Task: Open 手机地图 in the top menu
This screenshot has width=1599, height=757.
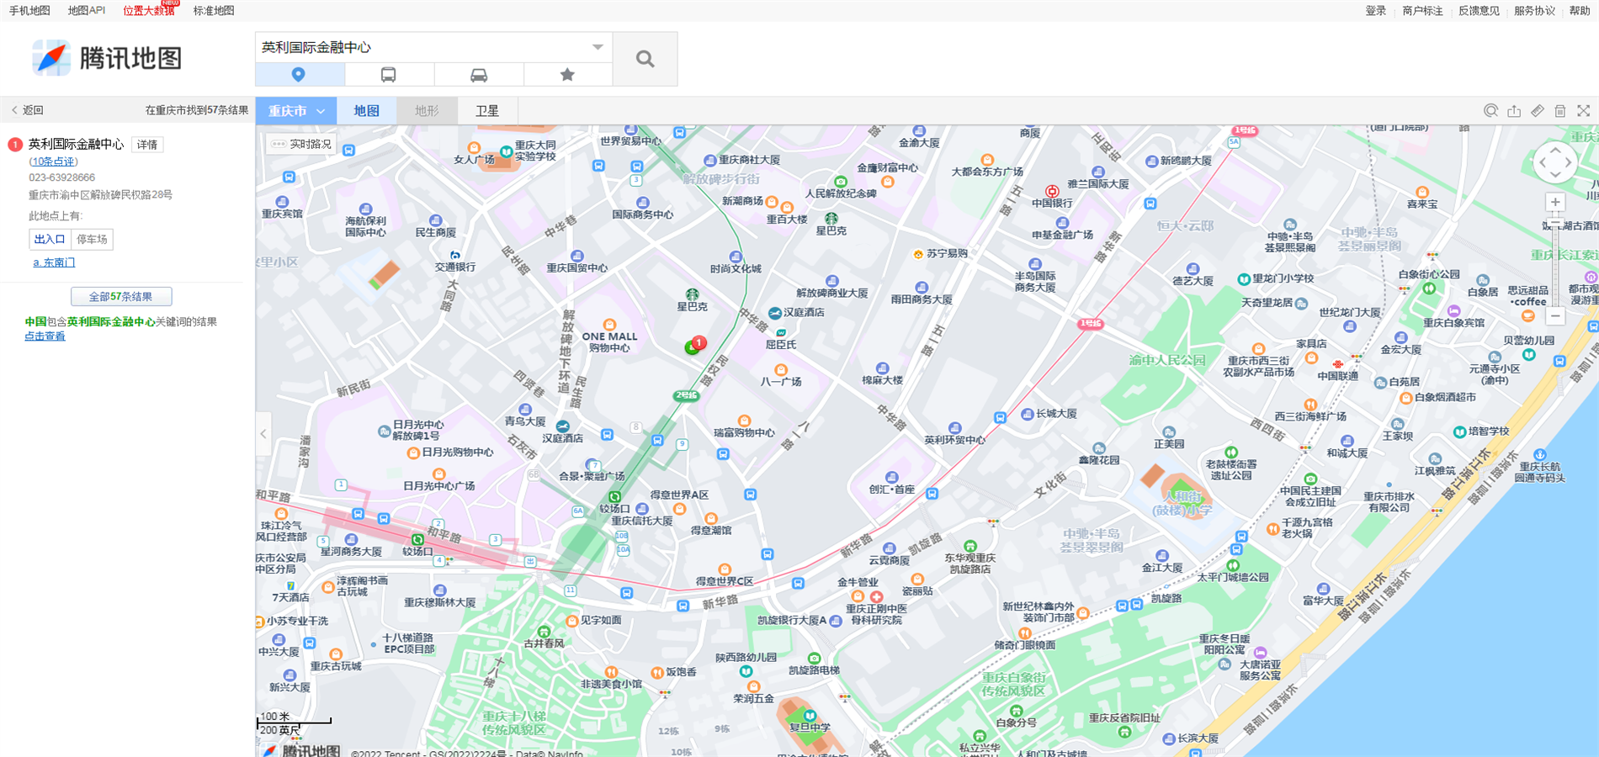Action: (29, 11)
